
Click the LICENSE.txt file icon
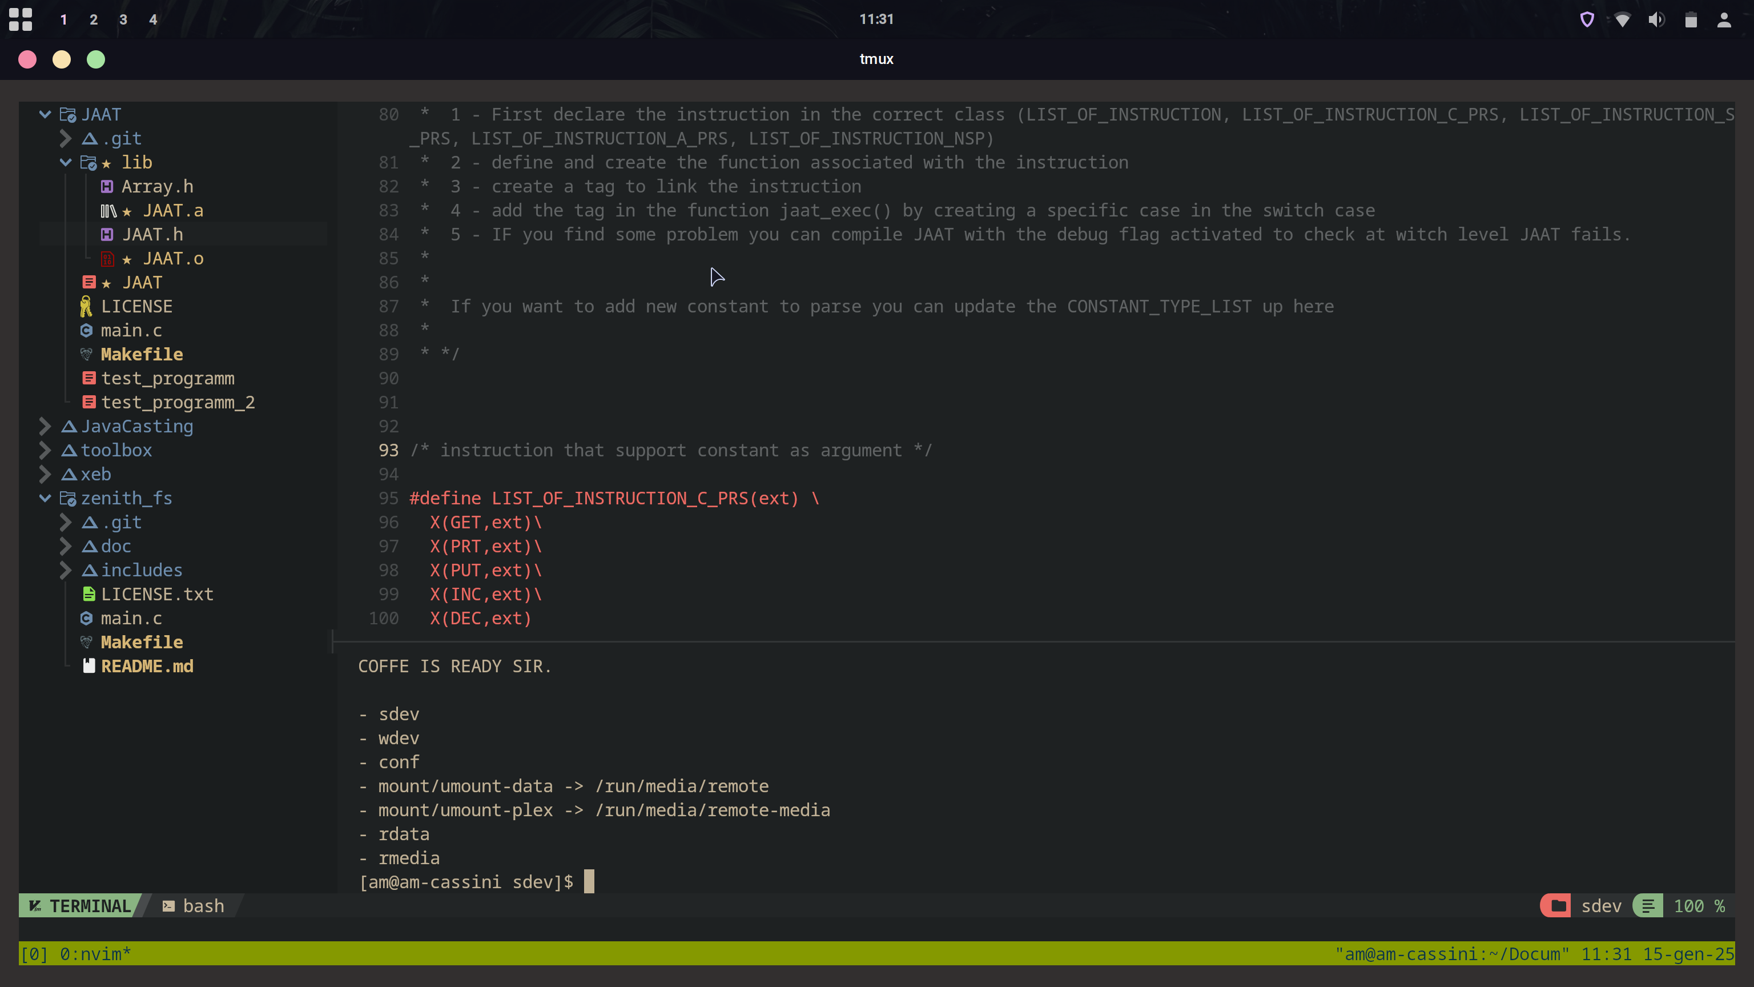point(88,594)
